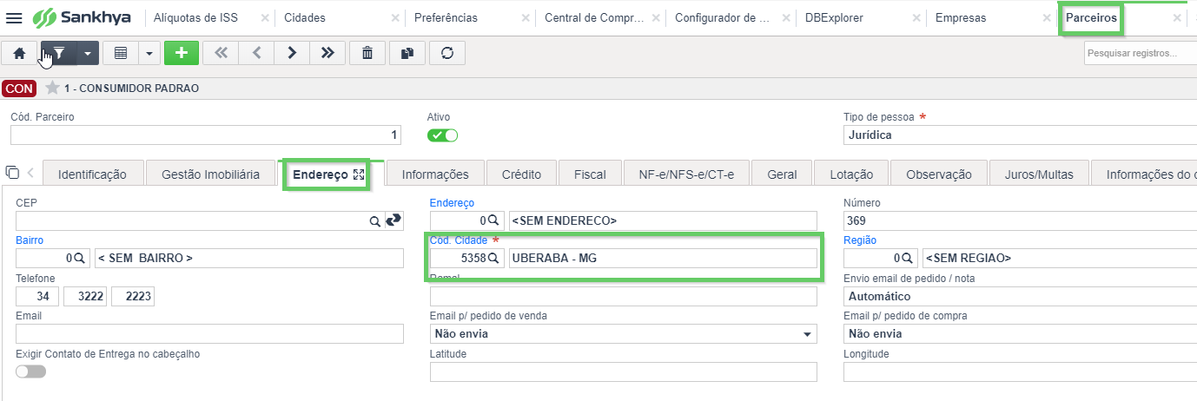Switch to Empresas tab
This screenshot has height=401, width=1197.
960,17
